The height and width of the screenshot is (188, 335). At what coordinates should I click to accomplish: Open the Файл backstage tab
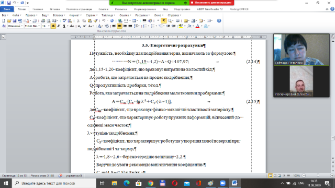pyautogui.click(x=7, y=9)
